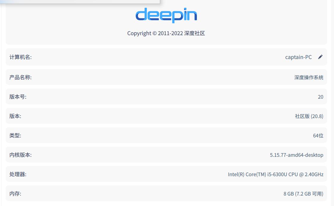
Task: Click the 产品名称 label
Action: (20, 78)
